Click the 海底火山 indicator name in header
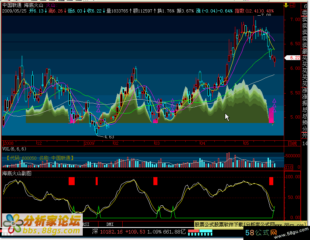This screenshot has height=240, width=310. tap(34, 5)
